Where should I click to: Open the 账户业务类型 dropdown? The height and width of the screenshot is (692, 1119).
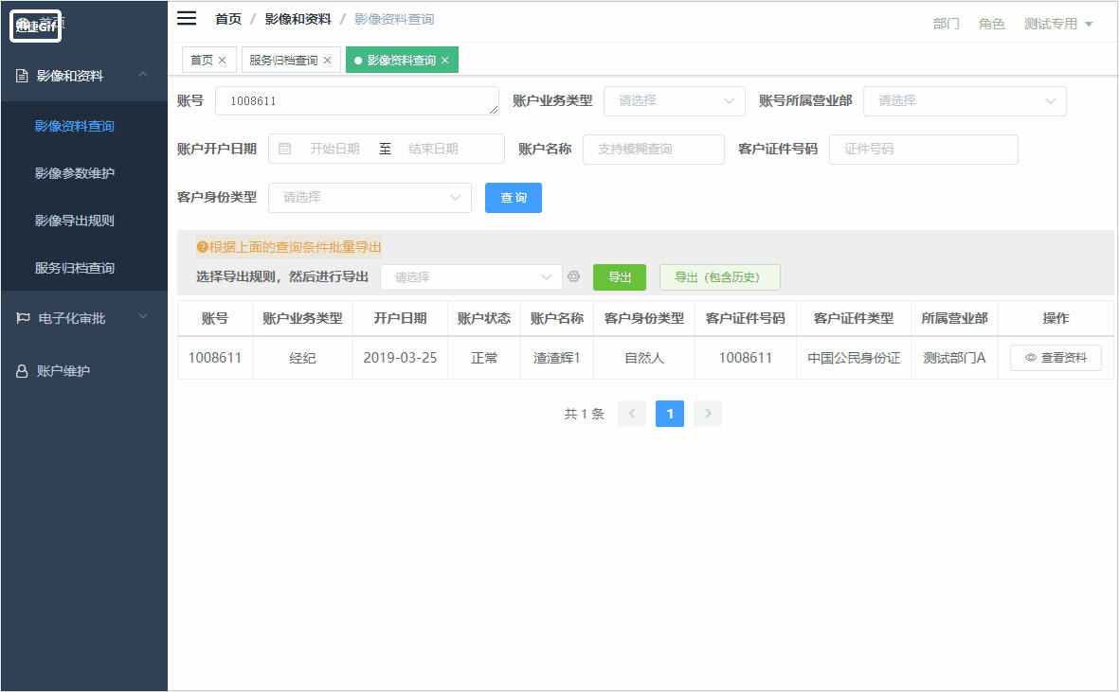point(675,101)
